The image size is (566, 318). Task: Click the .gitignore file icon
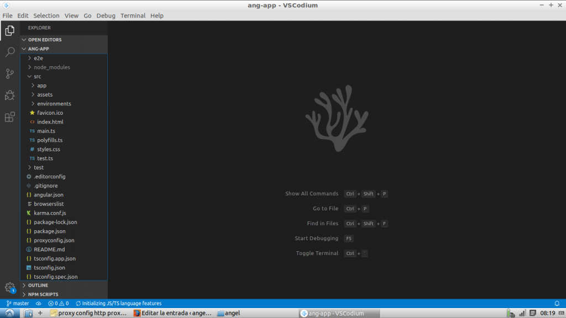(x=29, y=185)
